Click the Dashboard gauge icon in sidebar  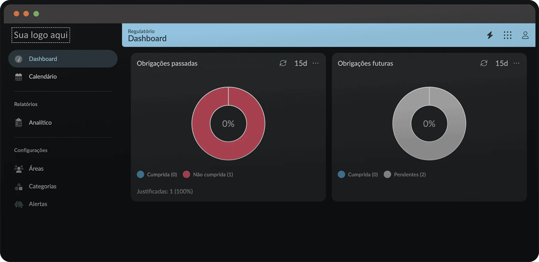19,59
